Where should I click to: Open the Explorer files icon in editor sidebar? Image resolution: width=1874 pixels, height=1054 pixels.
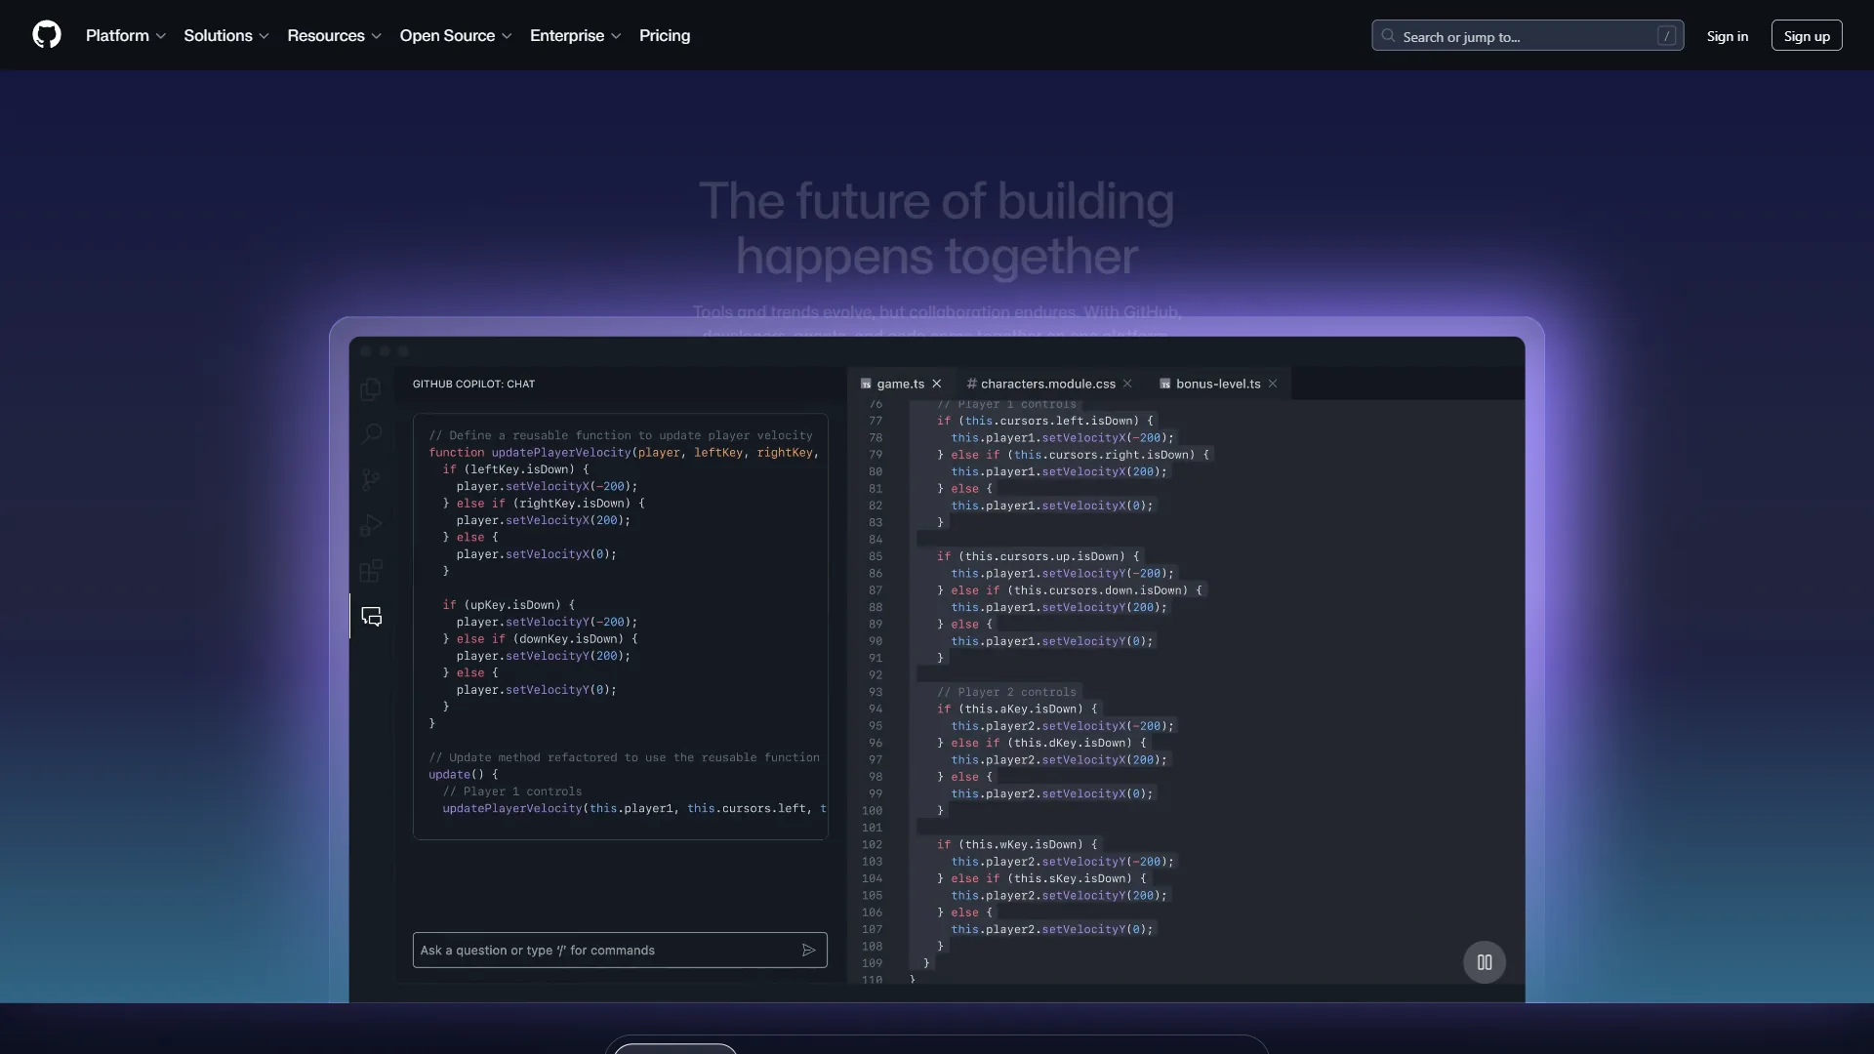(x=371, y=389)
